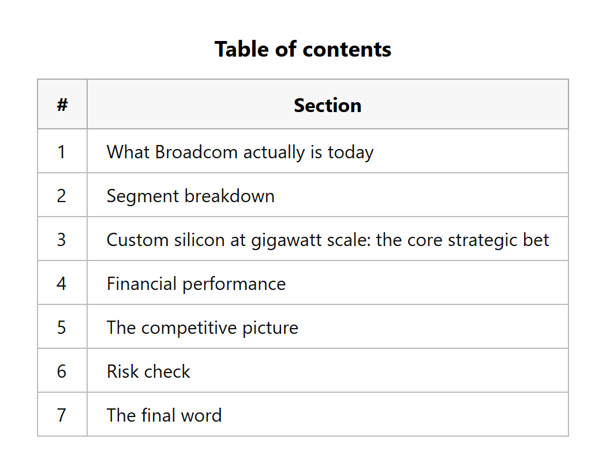
Task: Select the '#' column header
Action: click(x=62, y=105)
